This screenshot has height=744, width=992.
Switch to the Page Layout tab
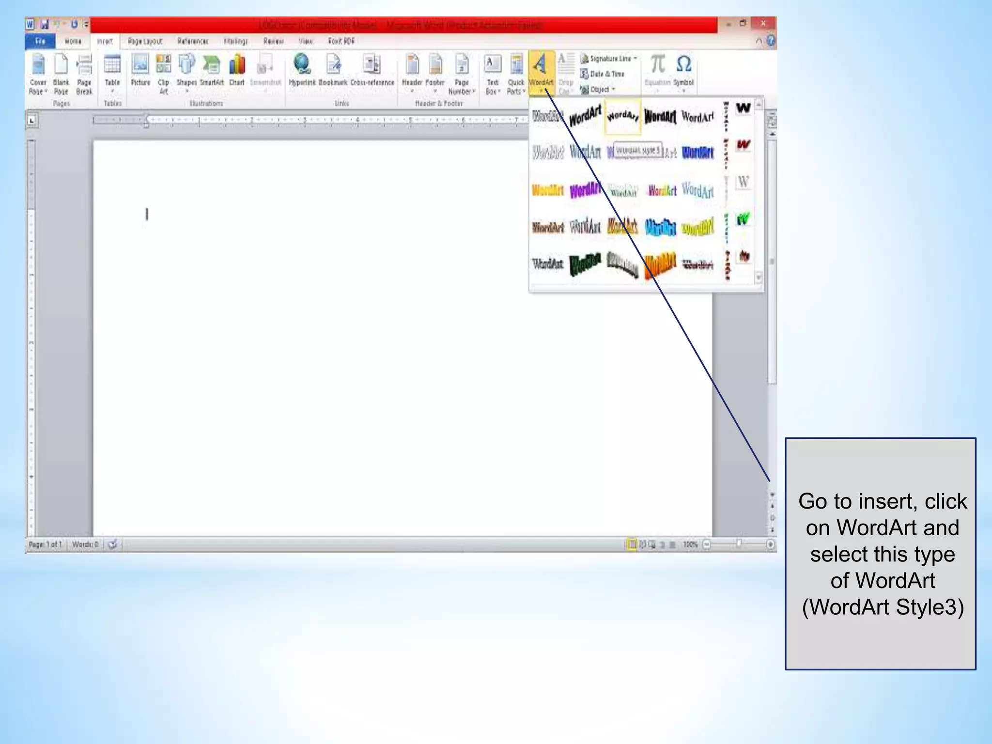point(145,41)
